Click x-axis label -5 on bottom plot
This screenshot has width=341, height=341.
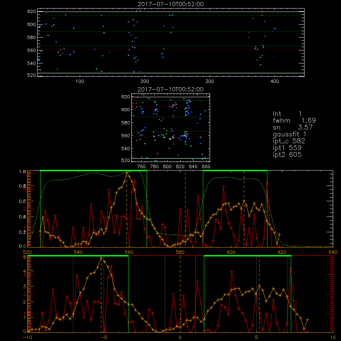point(104,337)
